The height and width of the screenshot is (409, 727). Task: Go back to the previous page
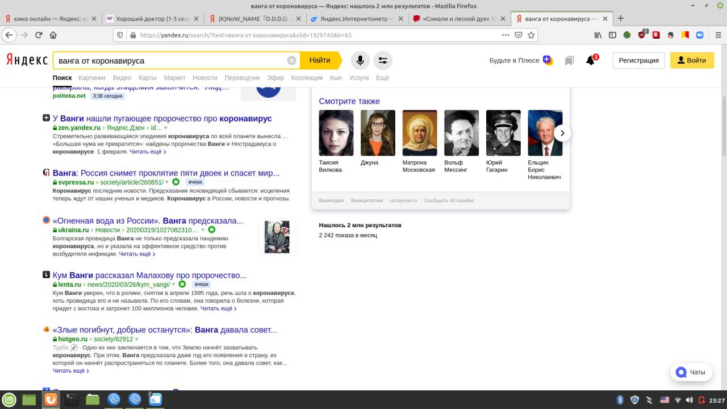pos(9,35)
